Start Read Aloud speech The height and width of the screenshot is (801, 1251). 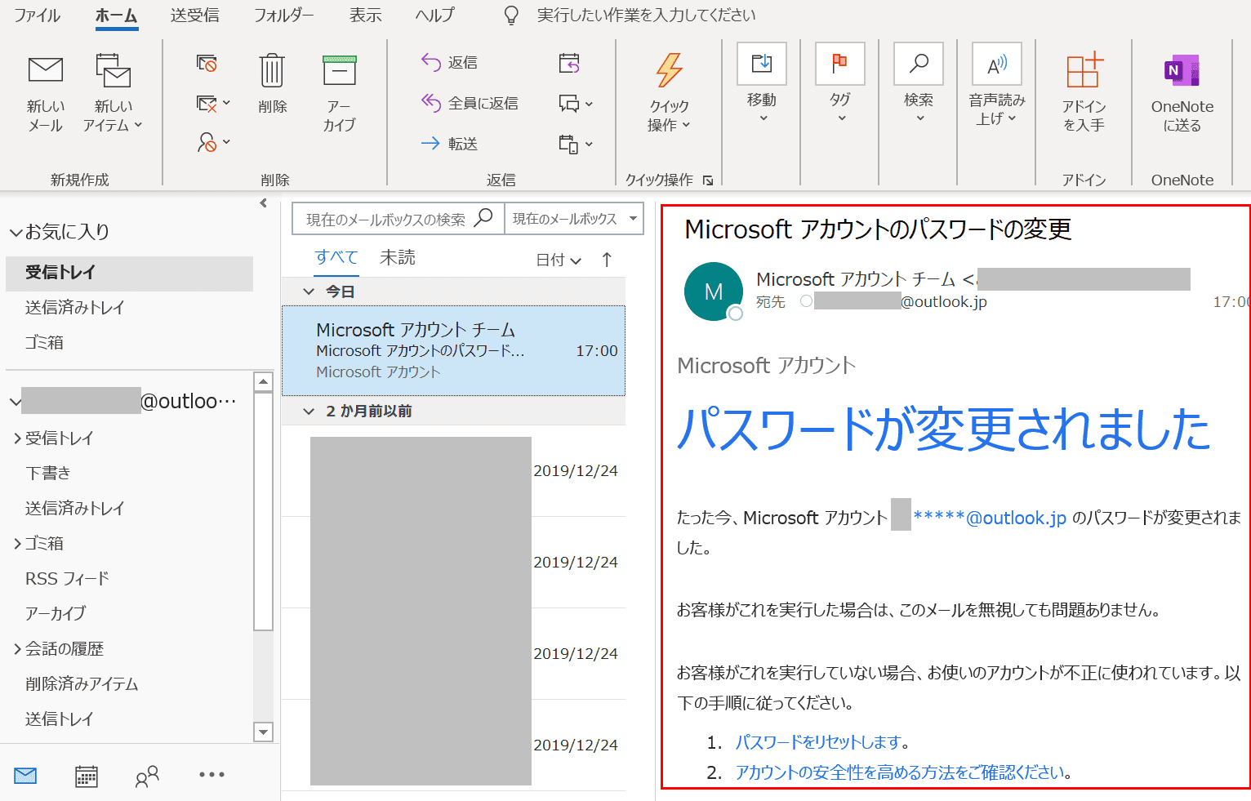coord(997,85)
